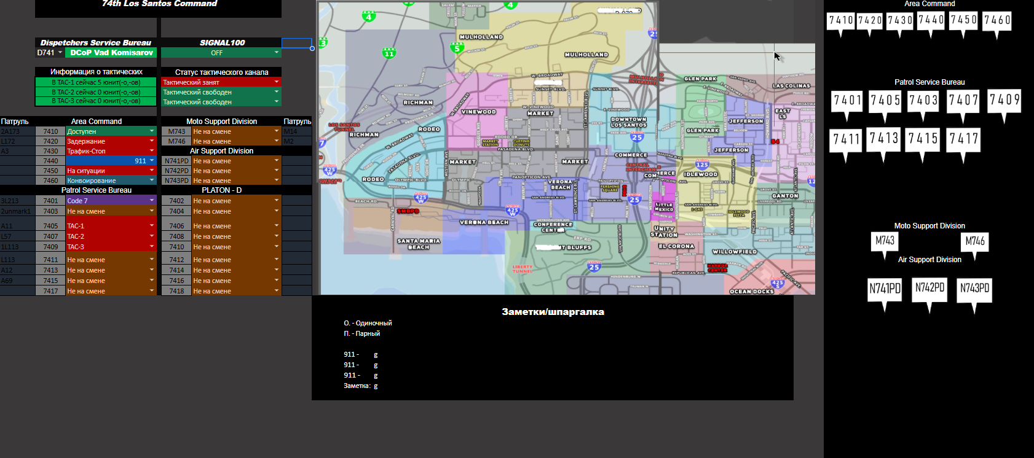
Task: Click the 'Заметка:' note label
Action: point(357,386)
